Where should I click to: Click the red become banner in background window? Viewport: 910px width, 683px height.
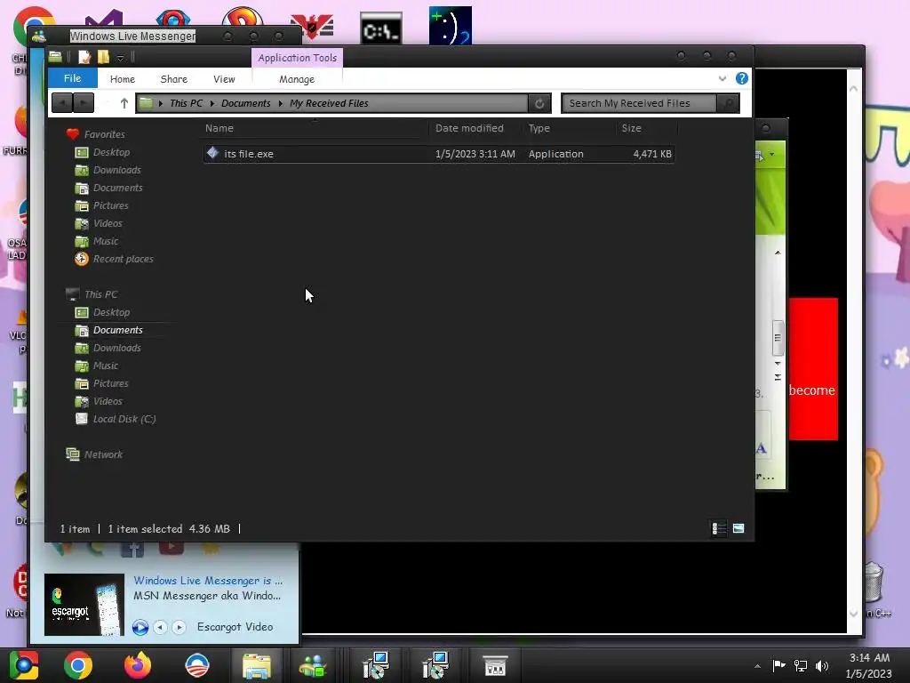coord(812,369)
